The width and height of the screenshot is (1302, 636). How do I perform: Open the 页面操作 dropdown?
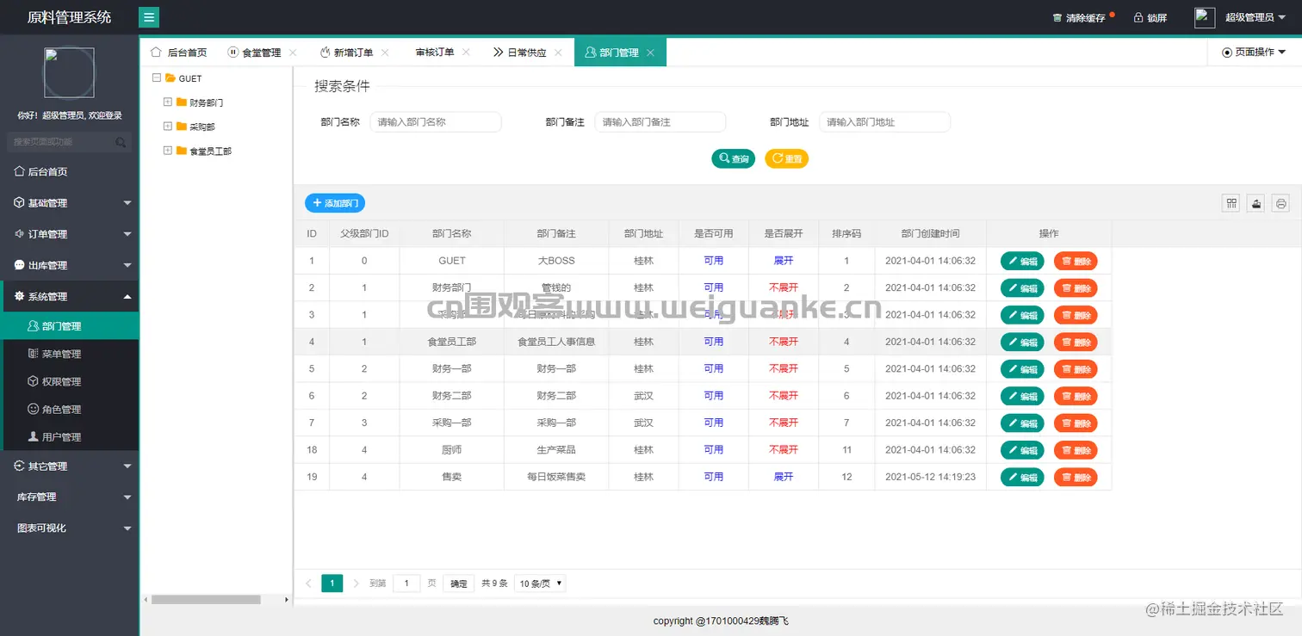pos(1254,52)
